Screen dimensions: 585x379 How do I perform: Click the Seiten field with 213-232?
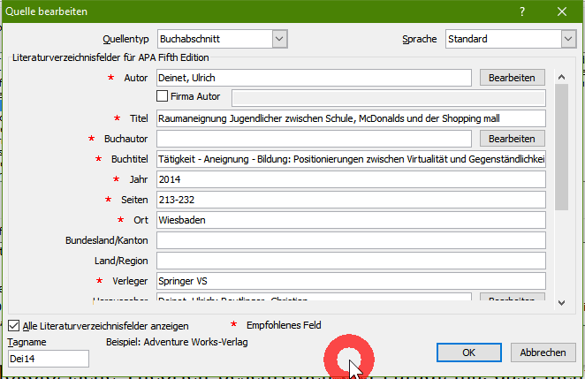click(x=351, y=200)
